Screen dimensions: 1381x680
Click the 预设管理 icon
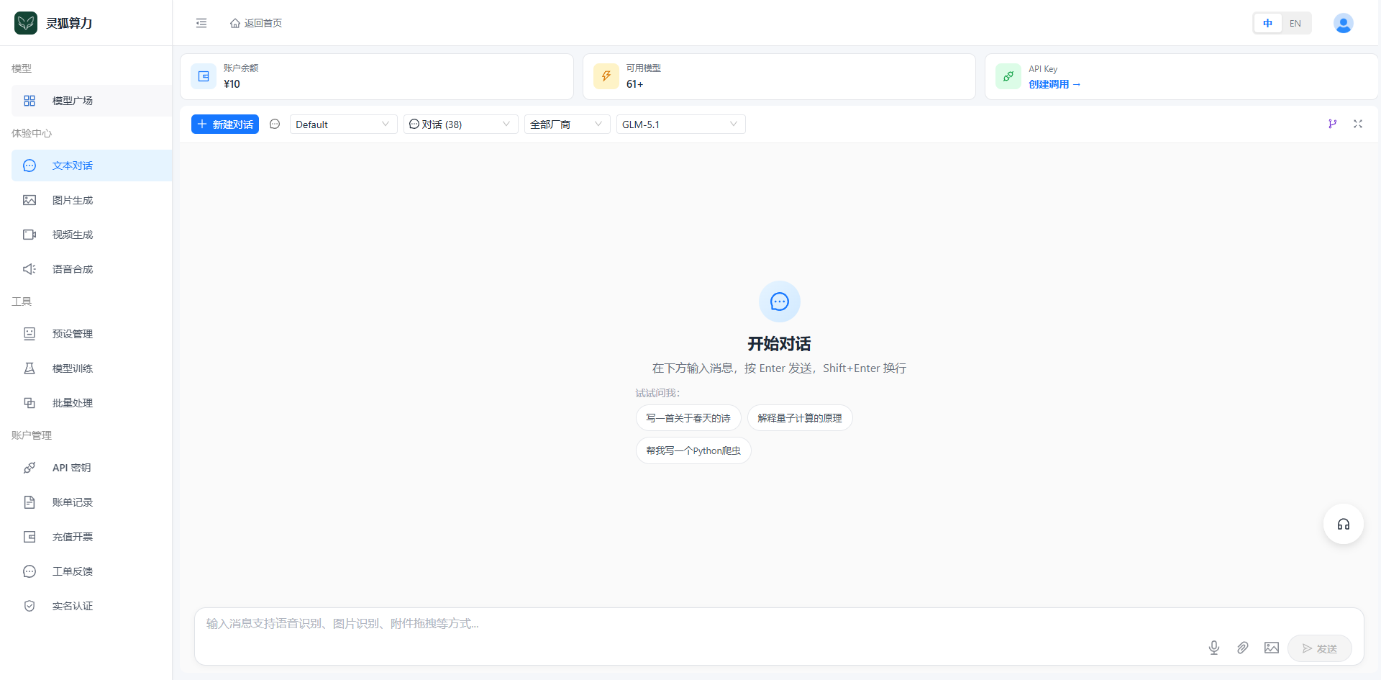tap(29, 334)
